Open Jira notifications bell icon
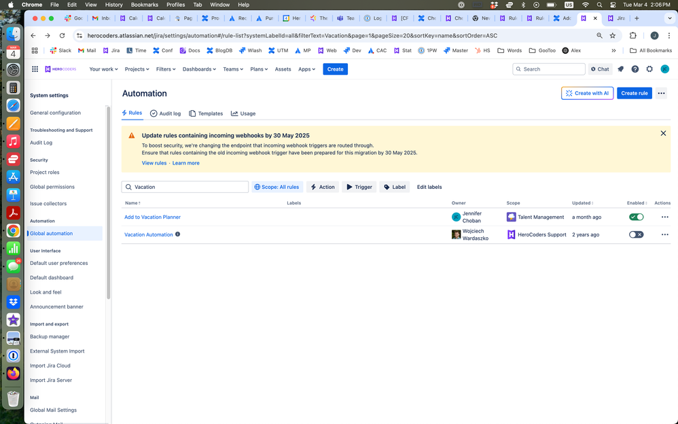This screenshot has height=424, width=678. (x=620, y=69)
